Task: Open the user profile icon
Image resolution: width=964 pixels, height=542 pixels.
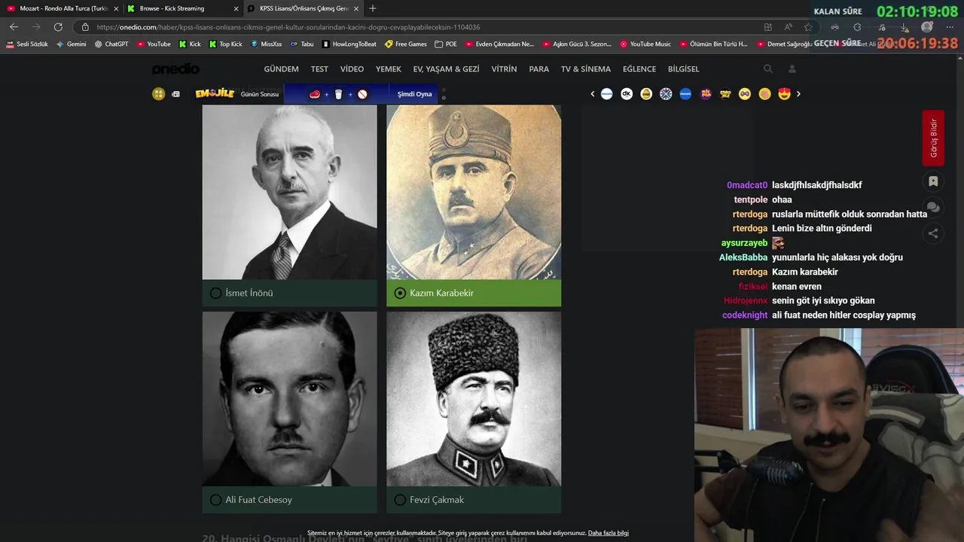Action: (x=792, y=69)
